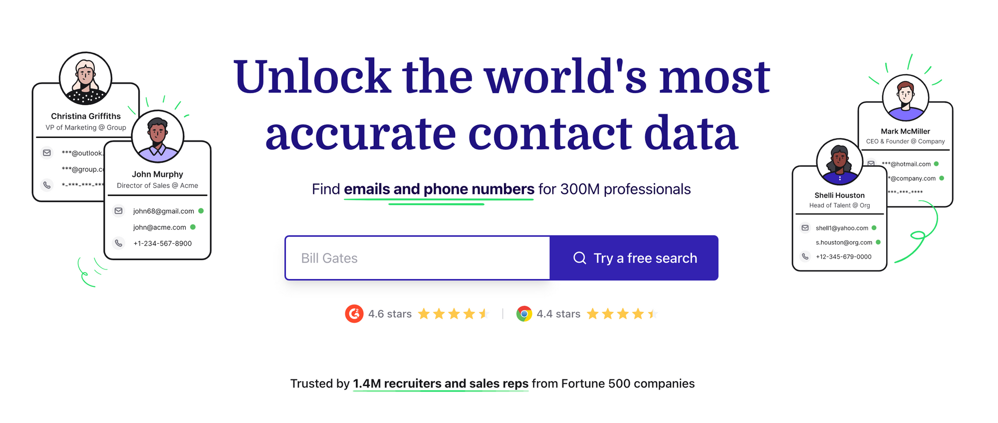Image resolution: width=998 pixels, height=423 pixels.
Task: Click the s.houston@org.com email address
Action: [844, 243]
